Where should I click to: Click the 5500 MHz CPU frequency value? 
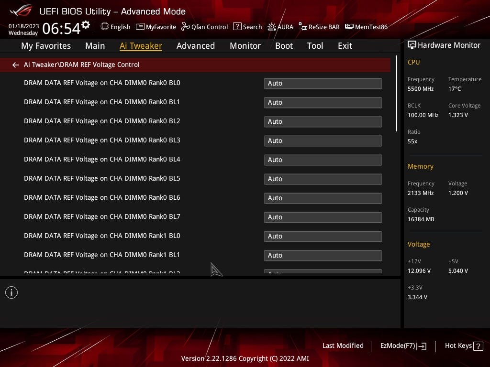pyautogui.click(x=420, y=89)
